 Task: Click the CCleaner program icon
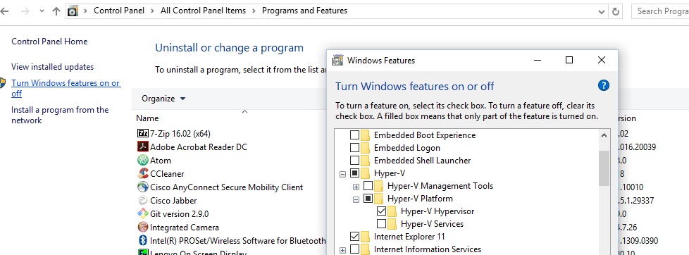pyautogui.click(x=143, y=174)
